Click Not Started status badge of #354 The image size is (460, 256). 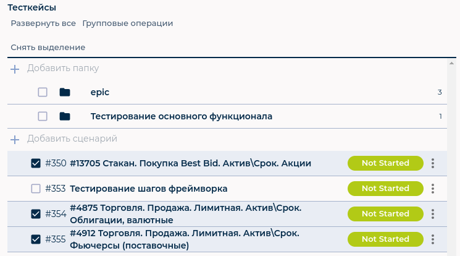click(x=385, y=214)
